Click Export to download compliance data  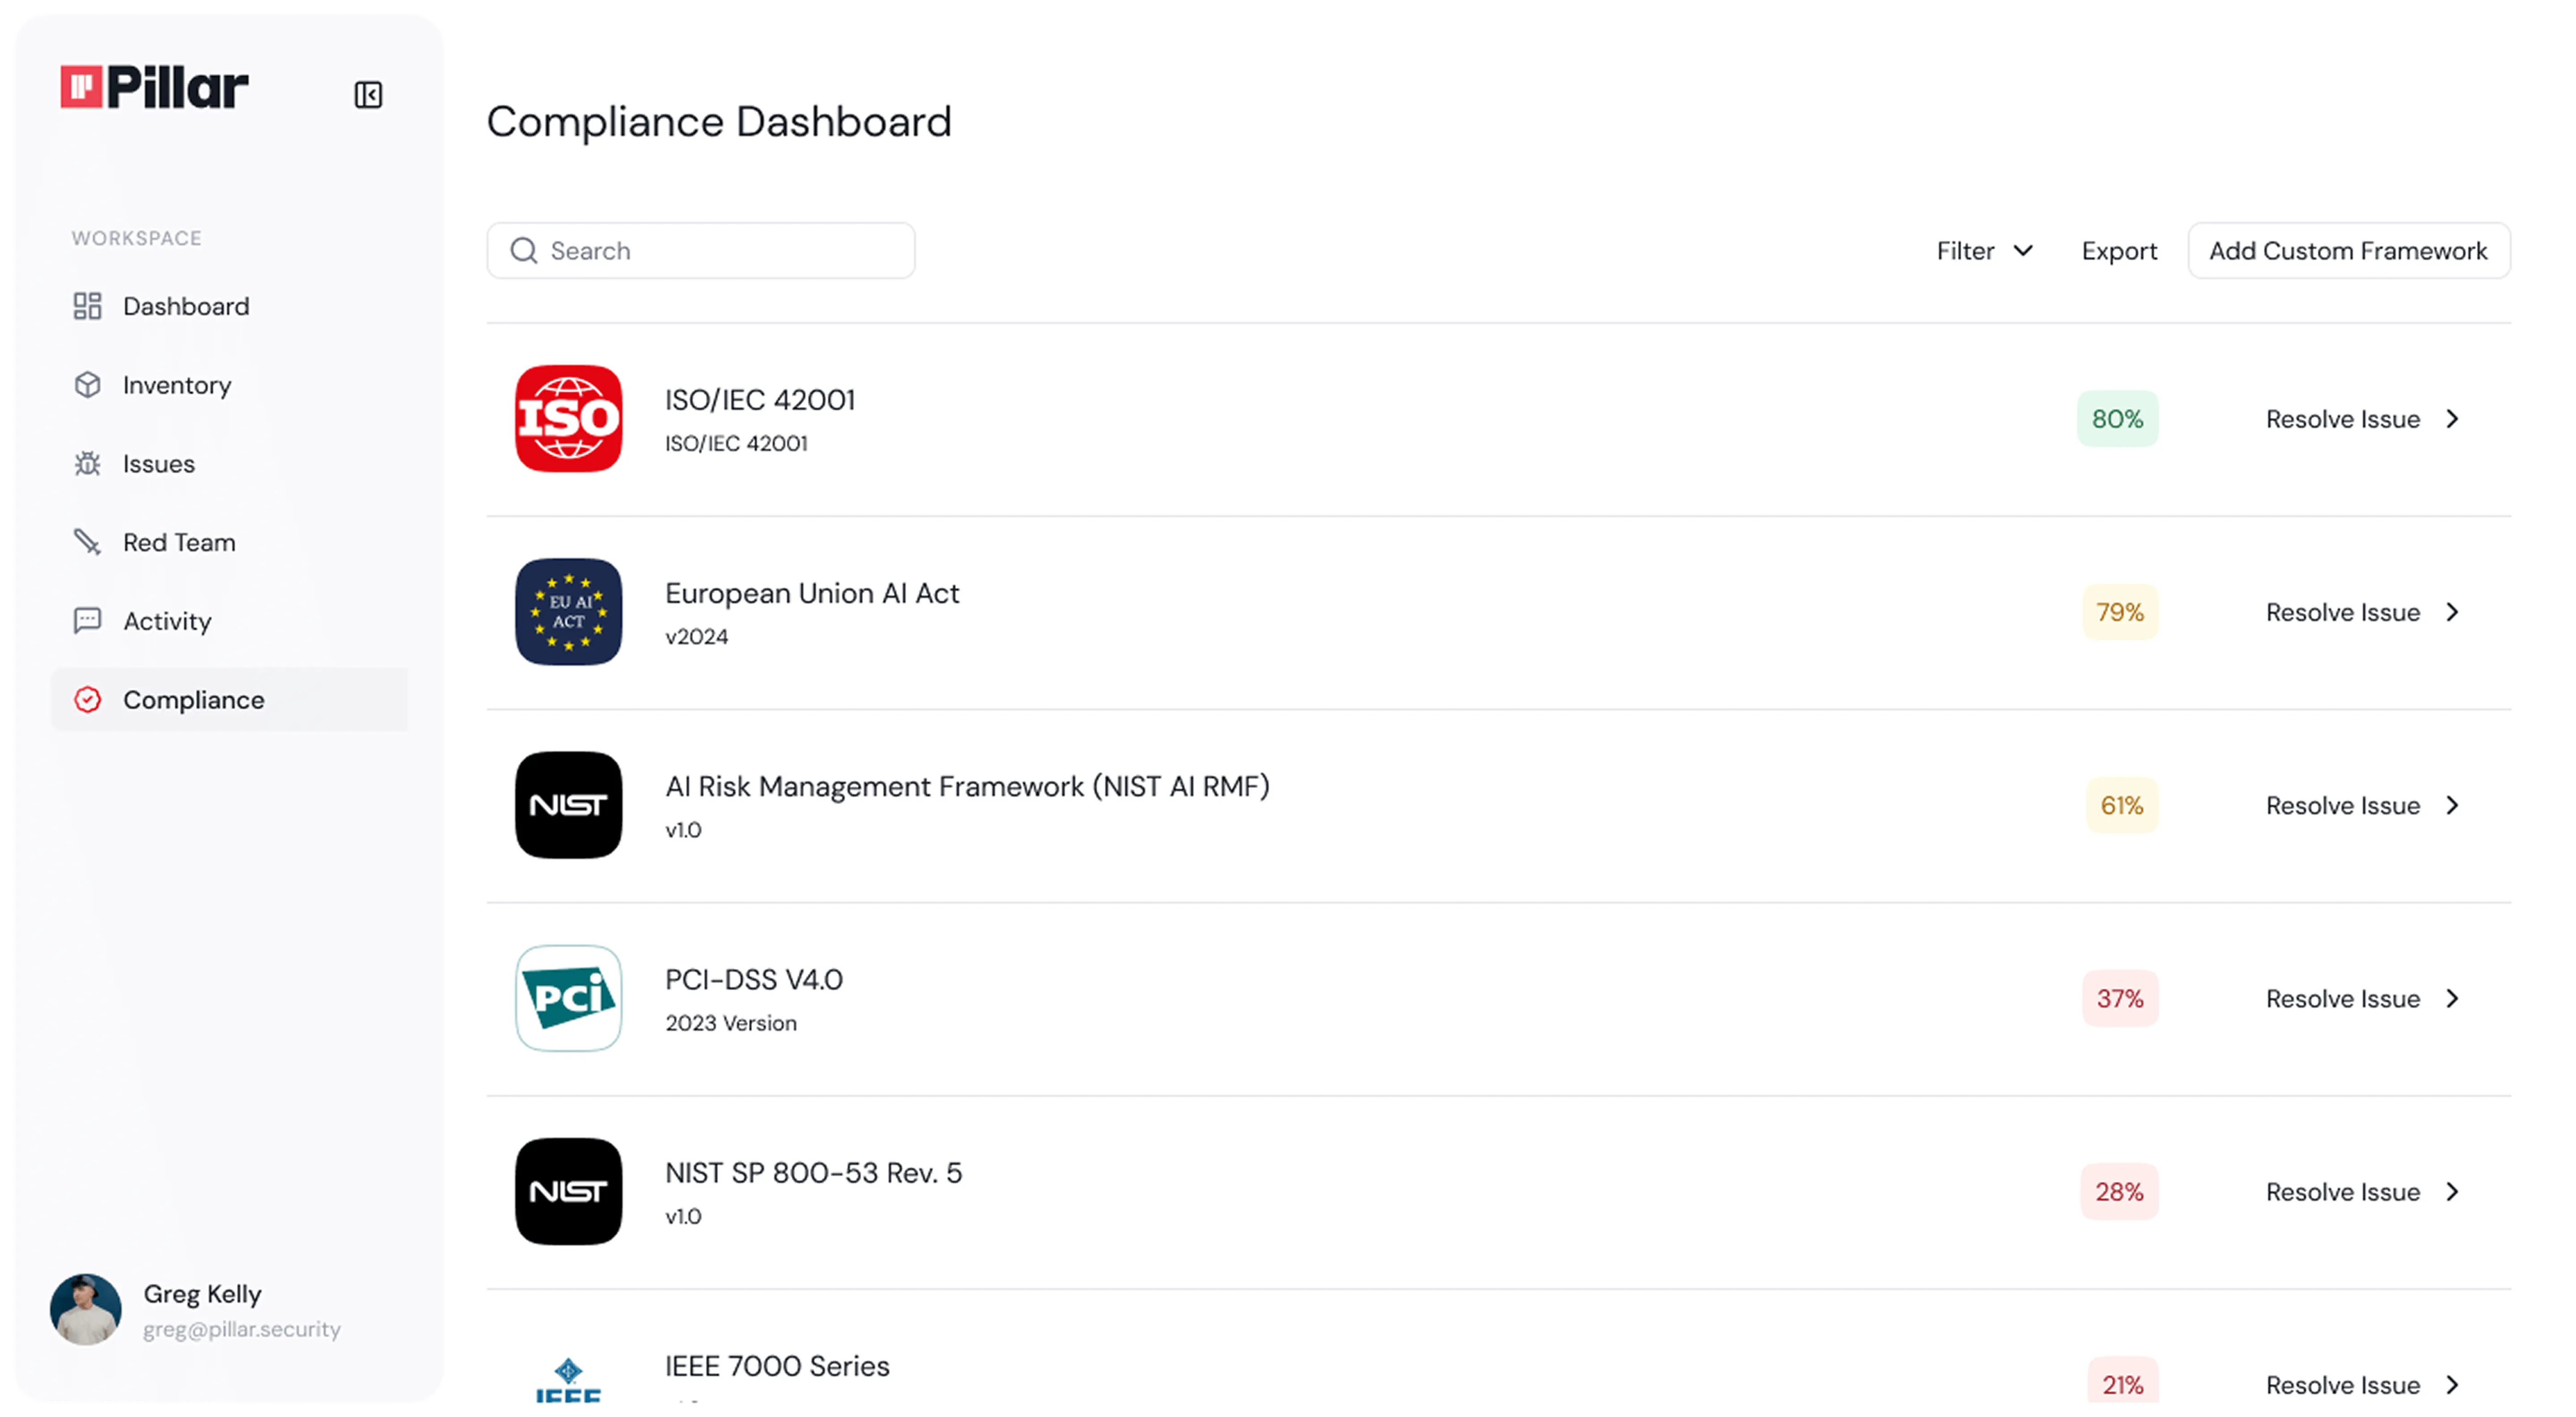coord(2119,251)
